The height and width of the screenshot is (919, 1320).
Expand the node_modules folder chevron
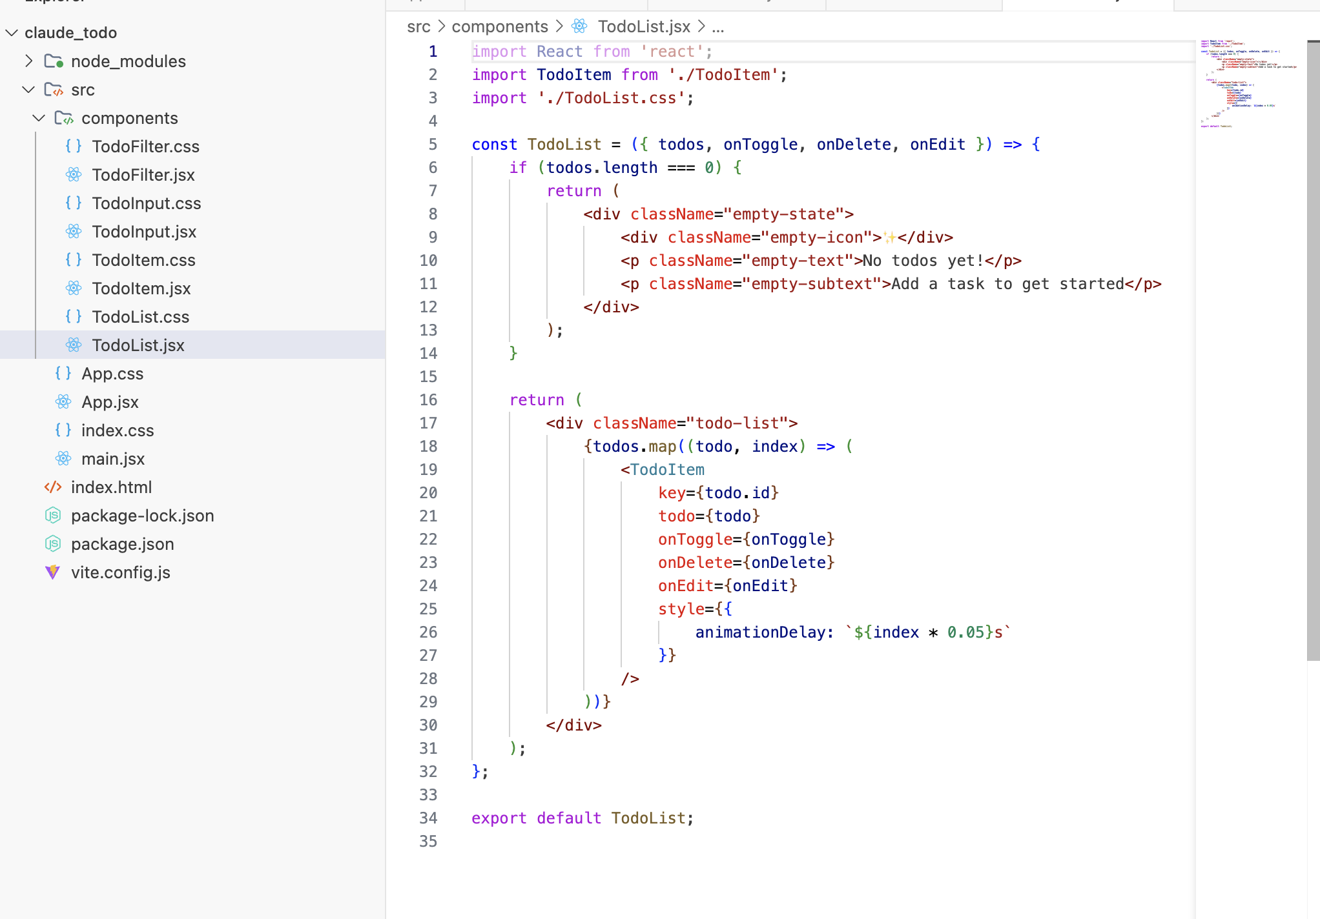point(28,61)
